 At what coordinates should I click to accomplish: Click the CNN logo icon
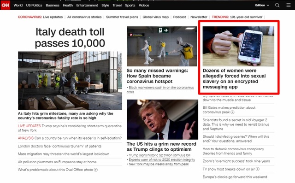(5, 5)
